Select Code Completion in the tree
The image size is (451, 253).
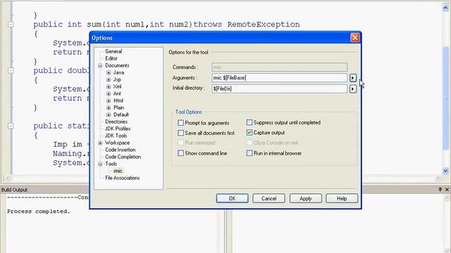tap(123, 157)
